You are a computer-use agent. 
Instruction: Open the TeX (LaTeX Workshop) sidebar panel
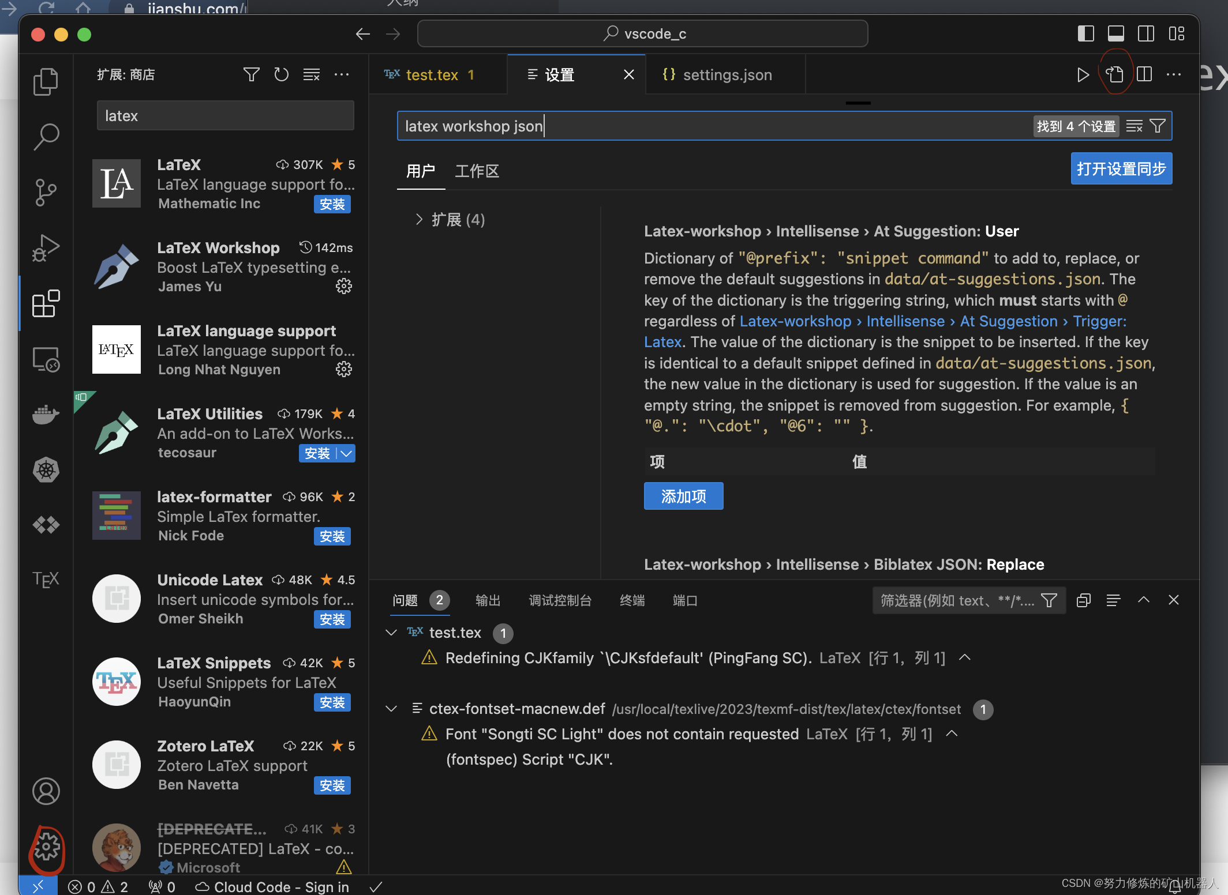coord(46,579)
